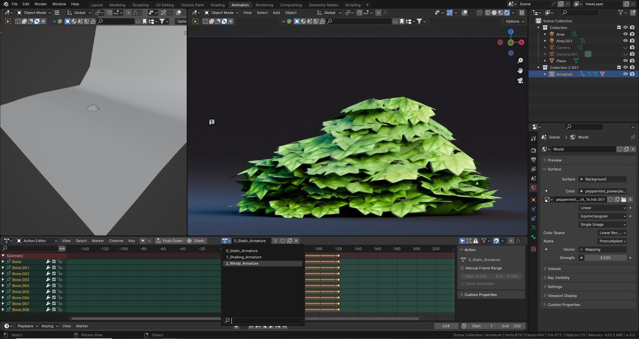Screen dimensions: 639x339
Task: Switch to the Shading workspace tab
Action: 217,5
